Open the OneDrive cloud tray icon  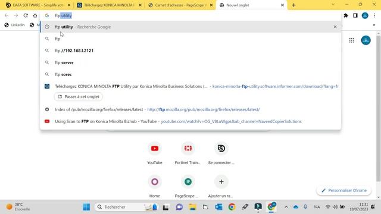(x=296, y=207)
